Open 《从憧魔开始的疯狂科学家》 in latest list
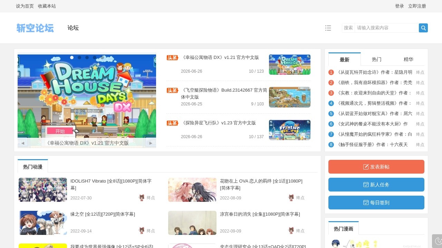Screen dimensions: 442x248 (374, 134)
